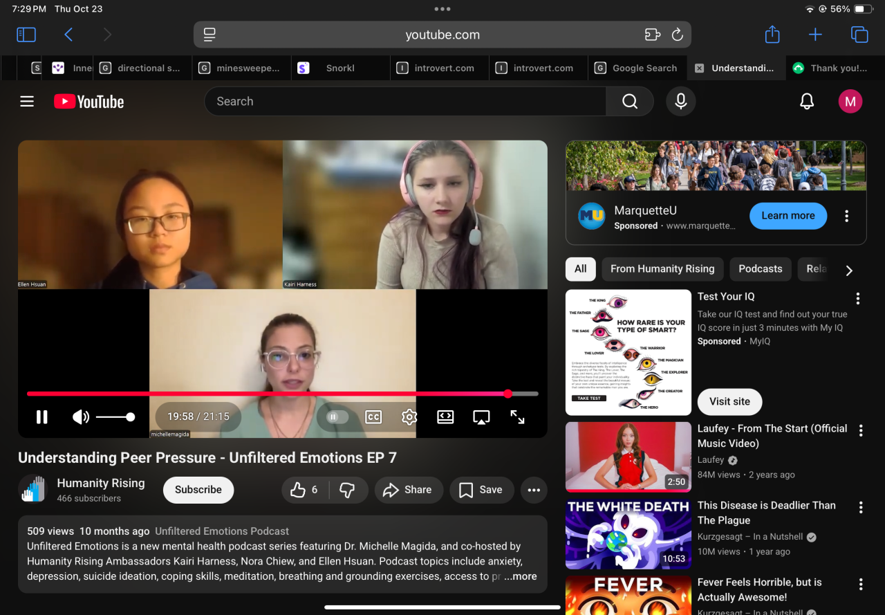Toggle closed captions CC button
This screenshot has height=615, width=885.
point(373,416)
